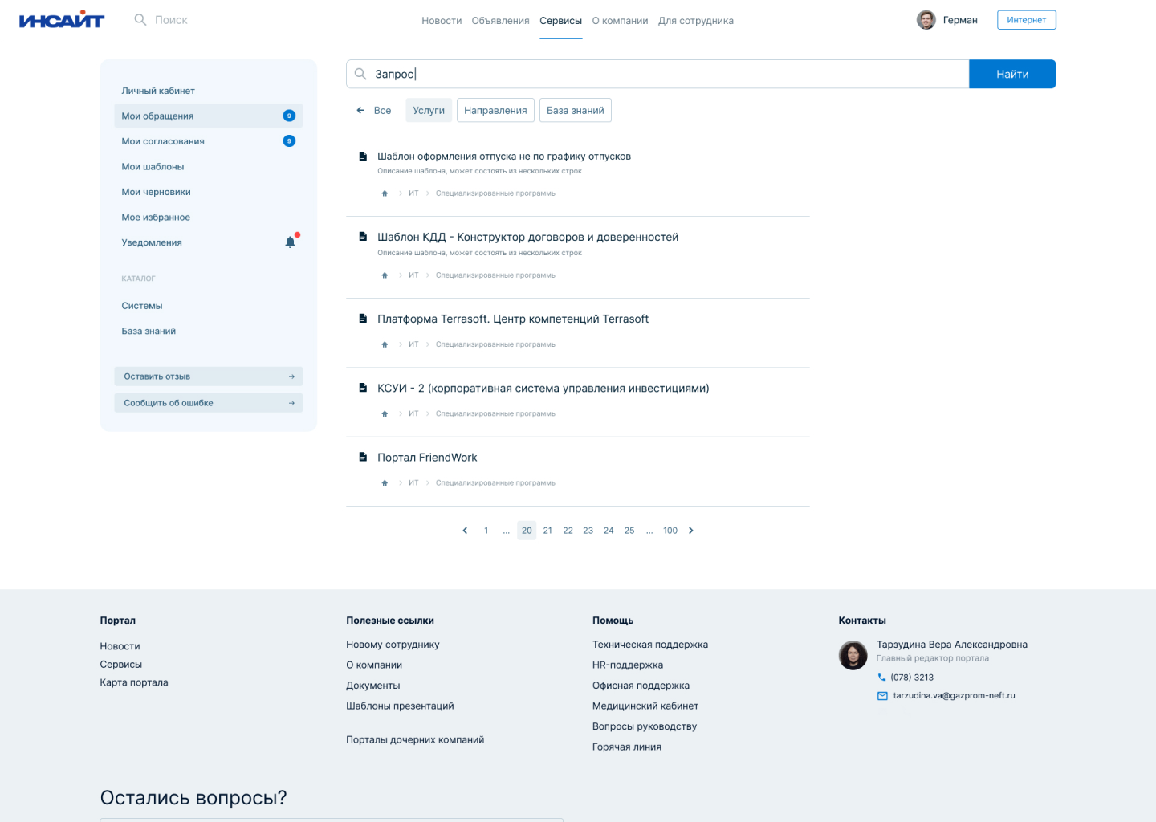Open Мои обращения in the sidebar
The width and height of the screenshot is (1156, 822).
(158, 116)
